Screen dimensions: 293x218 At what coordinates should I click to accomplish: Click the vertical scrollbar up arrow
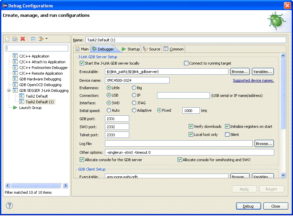(283, 56)
